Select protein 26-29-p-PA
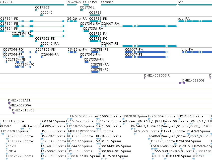The height and width of the screenshot is (160, 212). [x=72, y=52]
